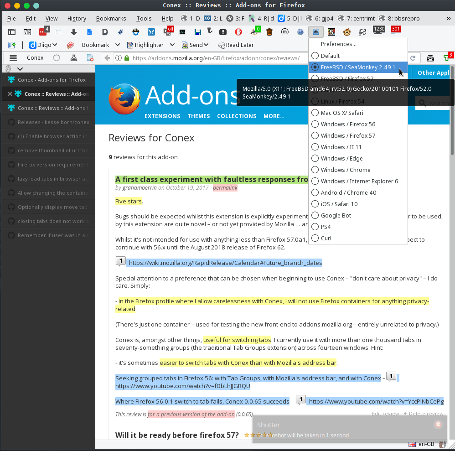The image size is (455, 451).
Task: Expand the bookmarks toolbar overflow chevron
Action: point(449,19)
